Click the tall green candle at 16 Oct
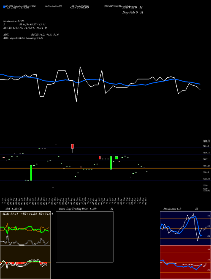The height and width of the screenshot is (279, 211). (x=31, y=173)
